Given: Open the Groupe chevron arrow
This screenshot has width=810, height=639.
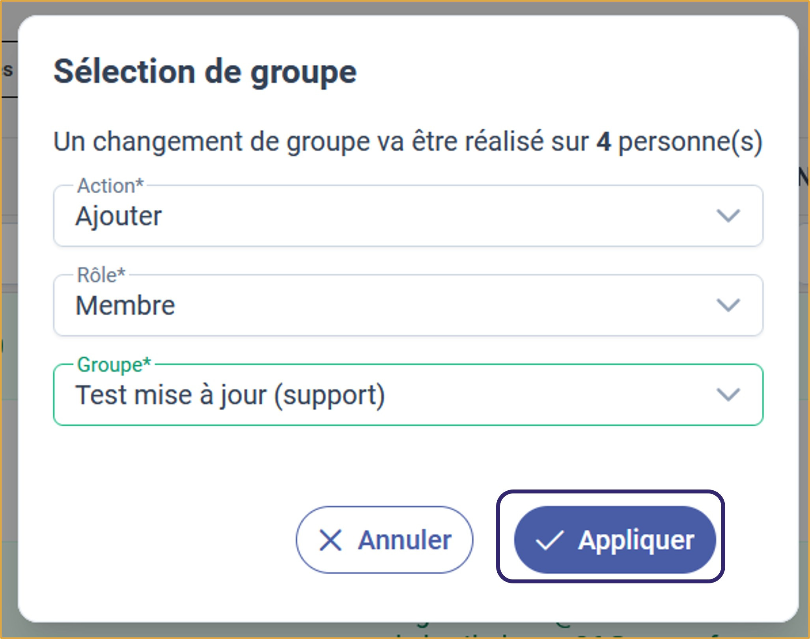Looking at the screenshot, I should pos(728,394).
